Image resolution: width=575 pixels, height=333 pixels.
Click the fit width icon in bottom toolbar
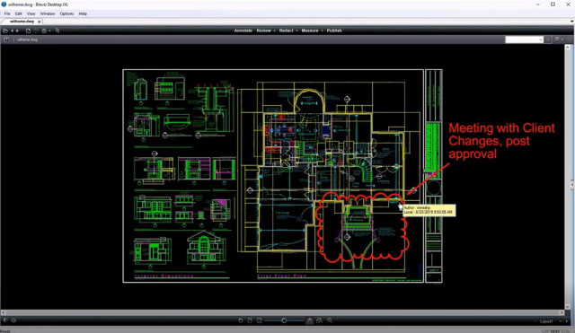260,320
